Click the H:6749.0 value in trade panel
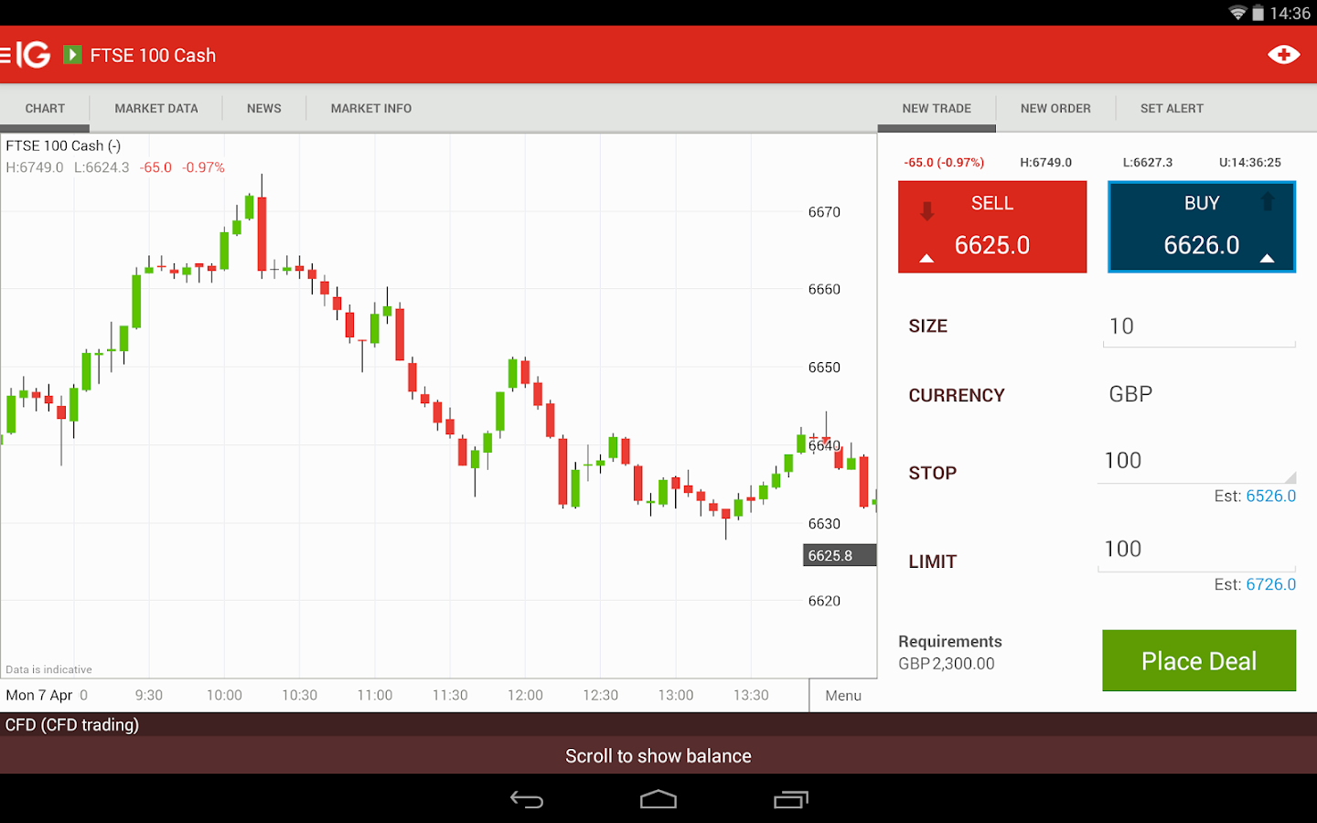This screenshot has width=1317, height=823. [x=1046, y=162]
